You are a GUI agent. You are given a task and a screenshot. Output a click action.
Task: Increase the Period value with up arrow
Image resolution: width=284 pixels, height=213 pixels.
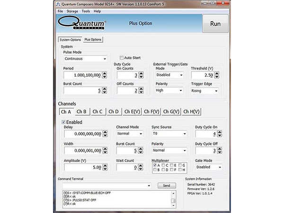(x=105, y=73)
